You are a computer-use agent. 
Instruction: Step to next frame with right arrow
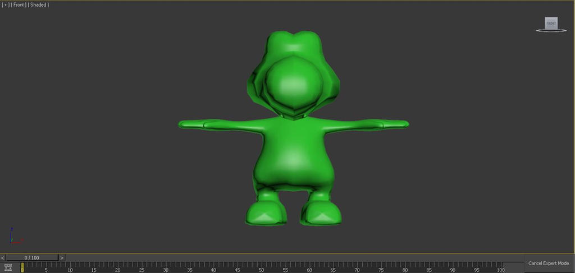pos(62,258)
